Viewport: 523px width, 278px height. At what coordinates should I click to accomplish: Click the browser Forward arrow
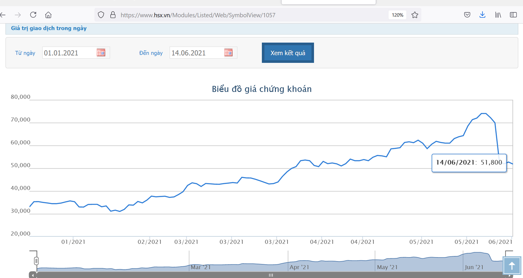tap(18, 15)
